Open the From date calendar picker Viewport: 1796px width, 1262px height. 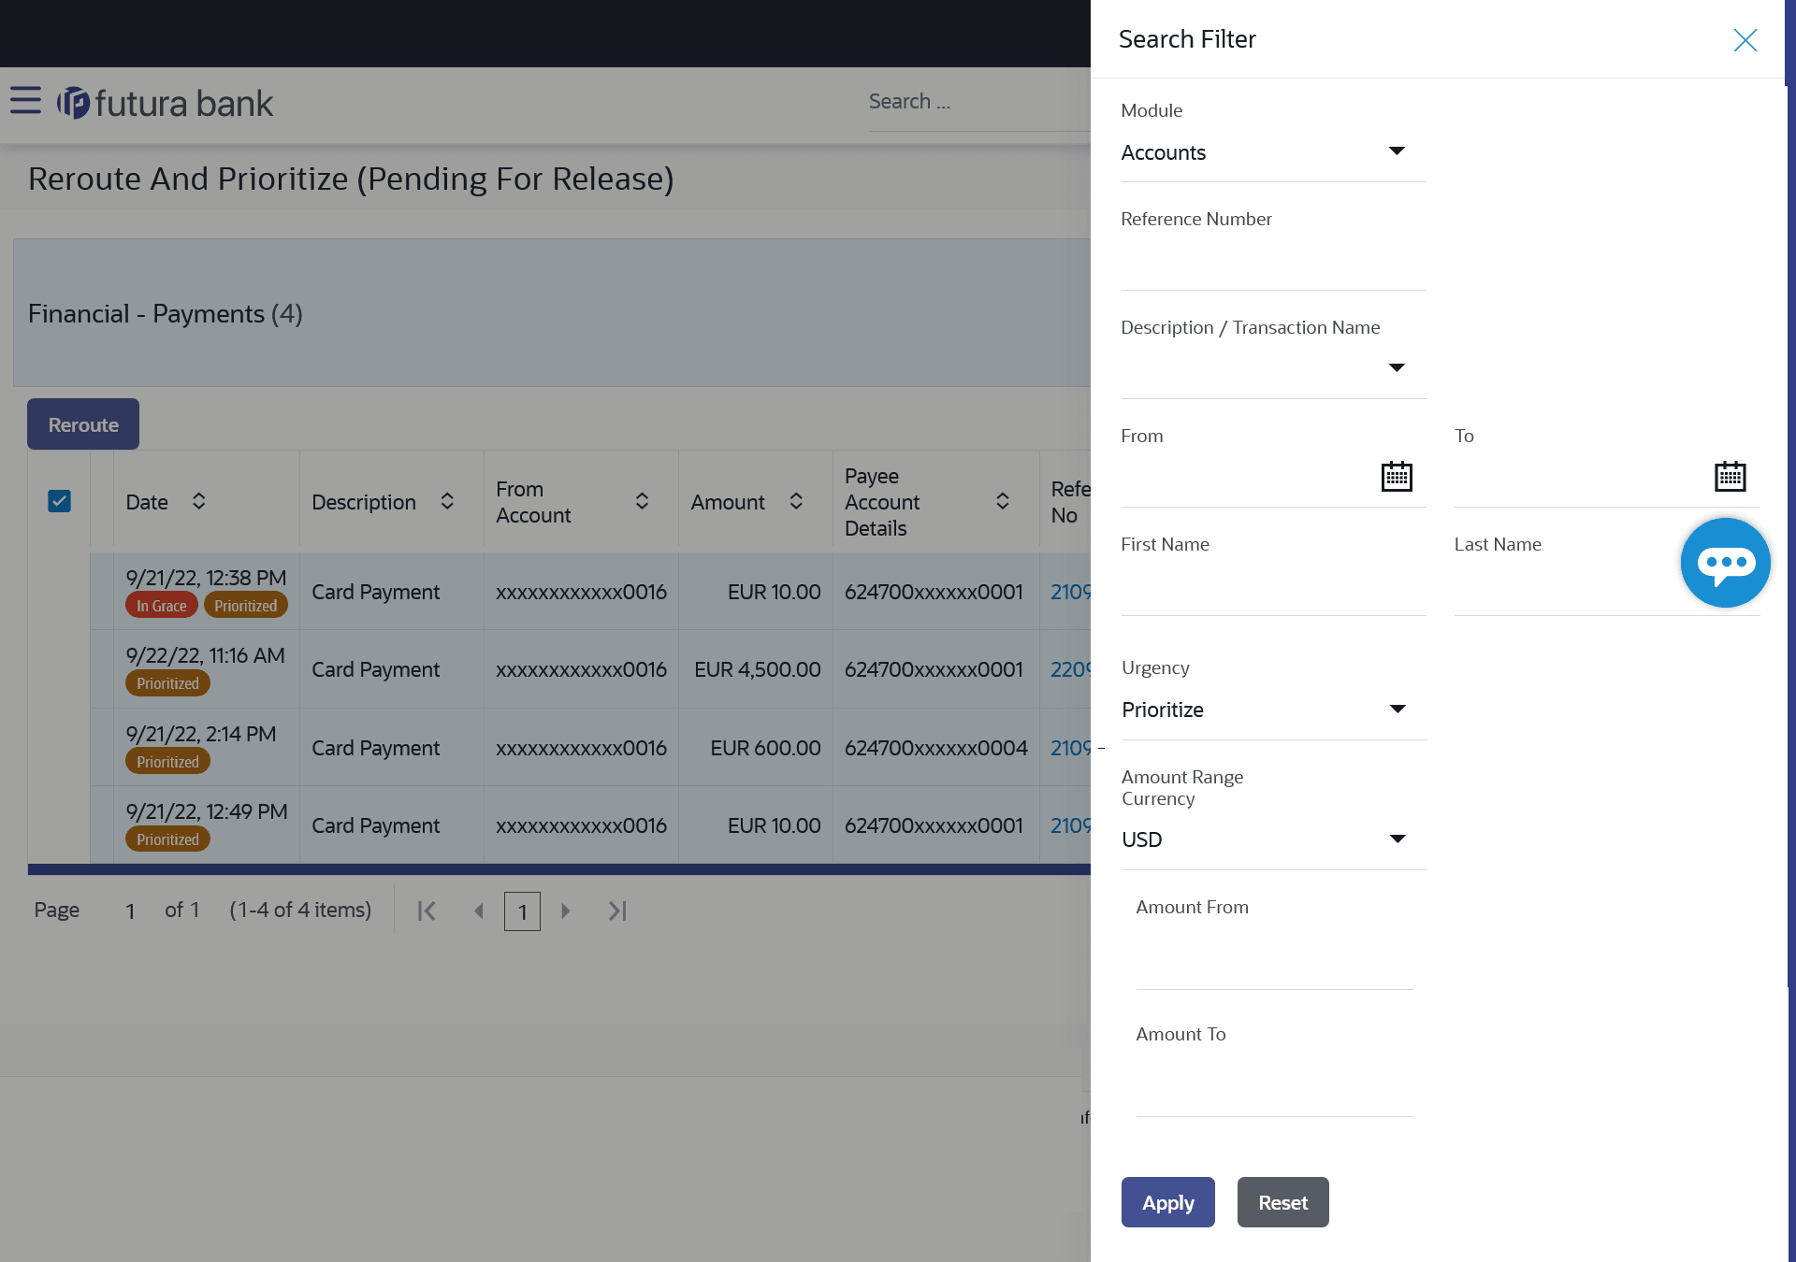pos(1396,476)
